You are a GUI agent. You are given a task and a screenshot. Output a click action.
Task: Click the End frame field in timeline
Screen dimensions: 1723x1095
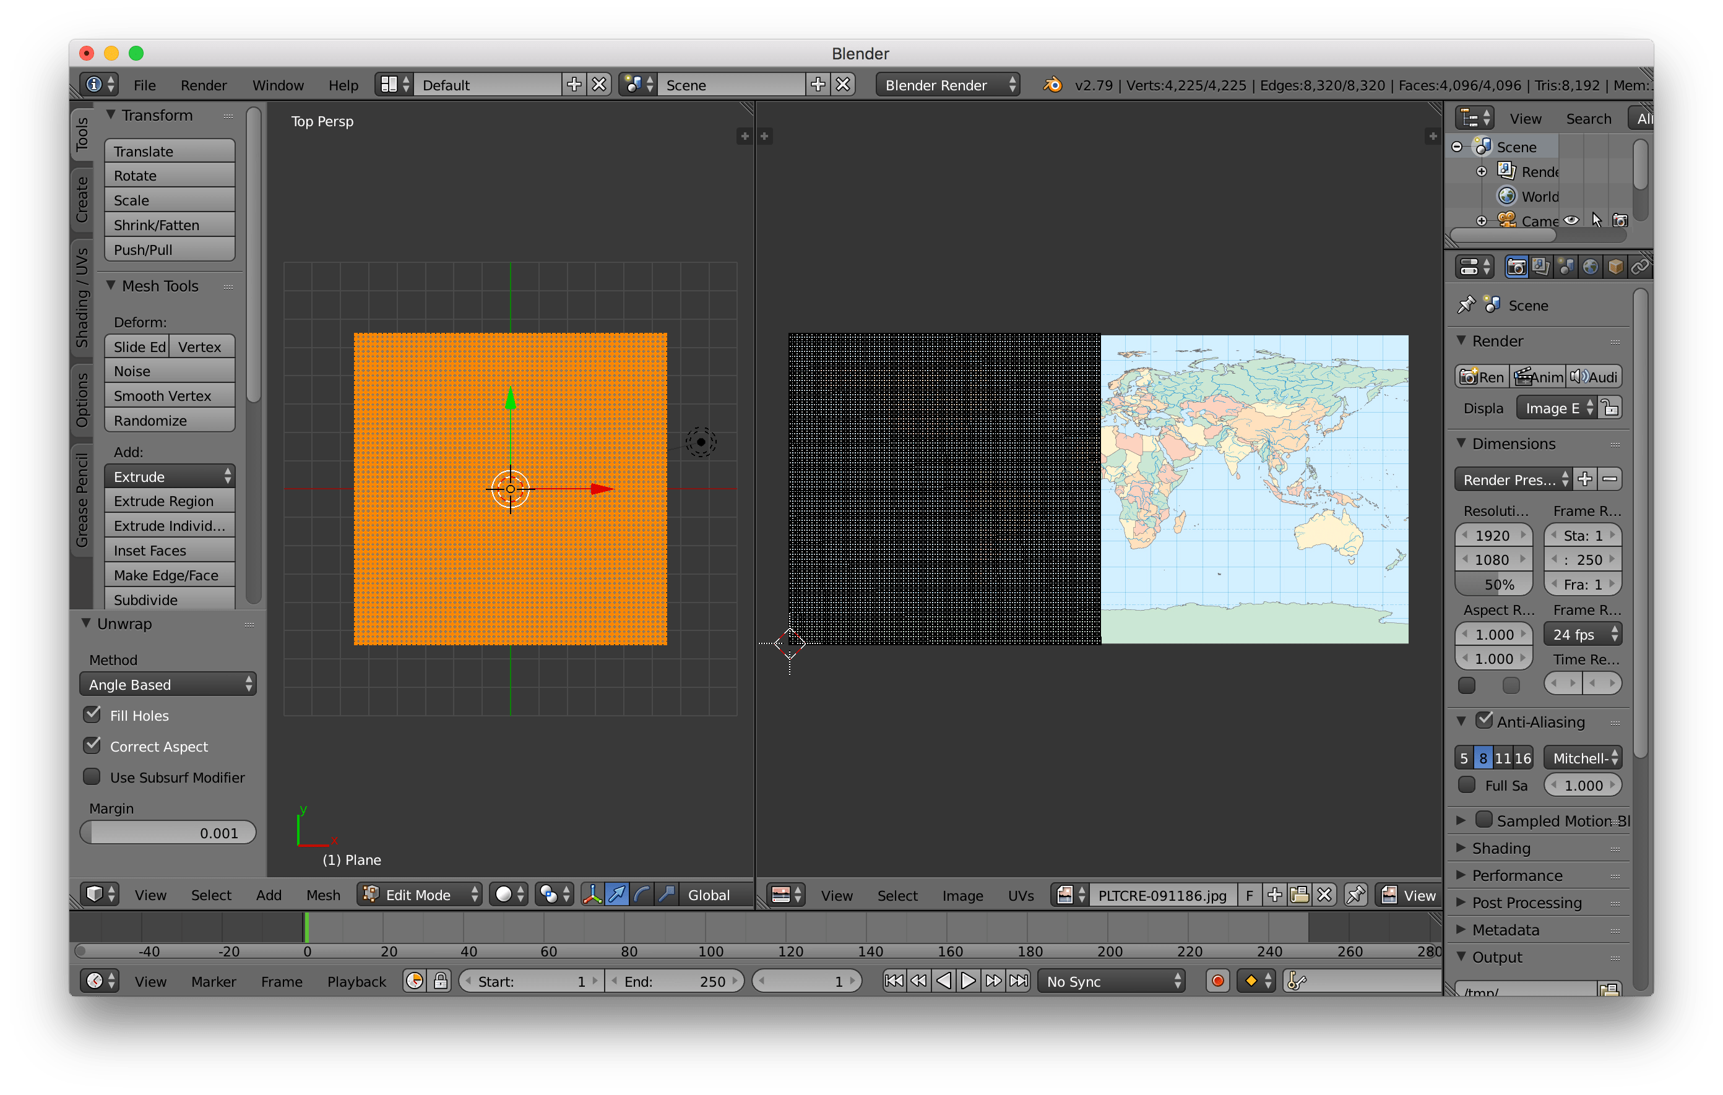(673, 981)
